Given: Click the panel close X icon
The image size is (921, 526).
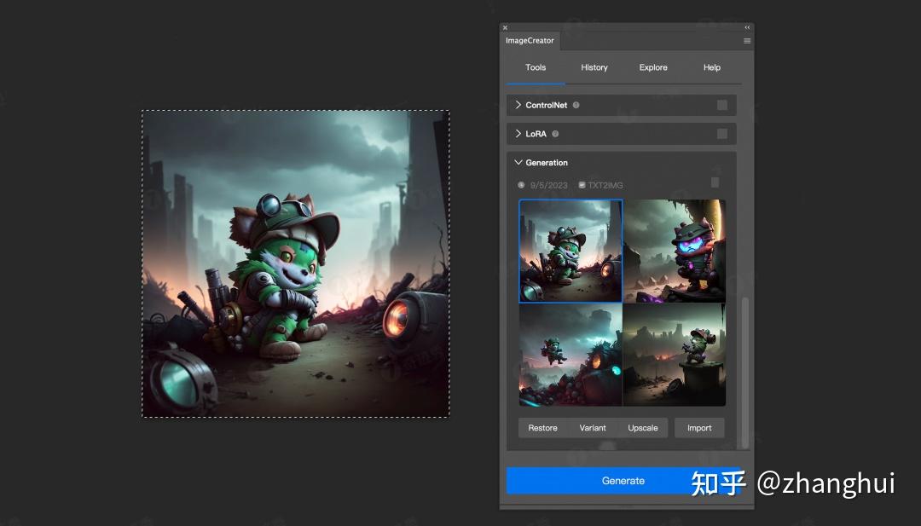Looking at the screenshot, I should [x=505, y=26].
